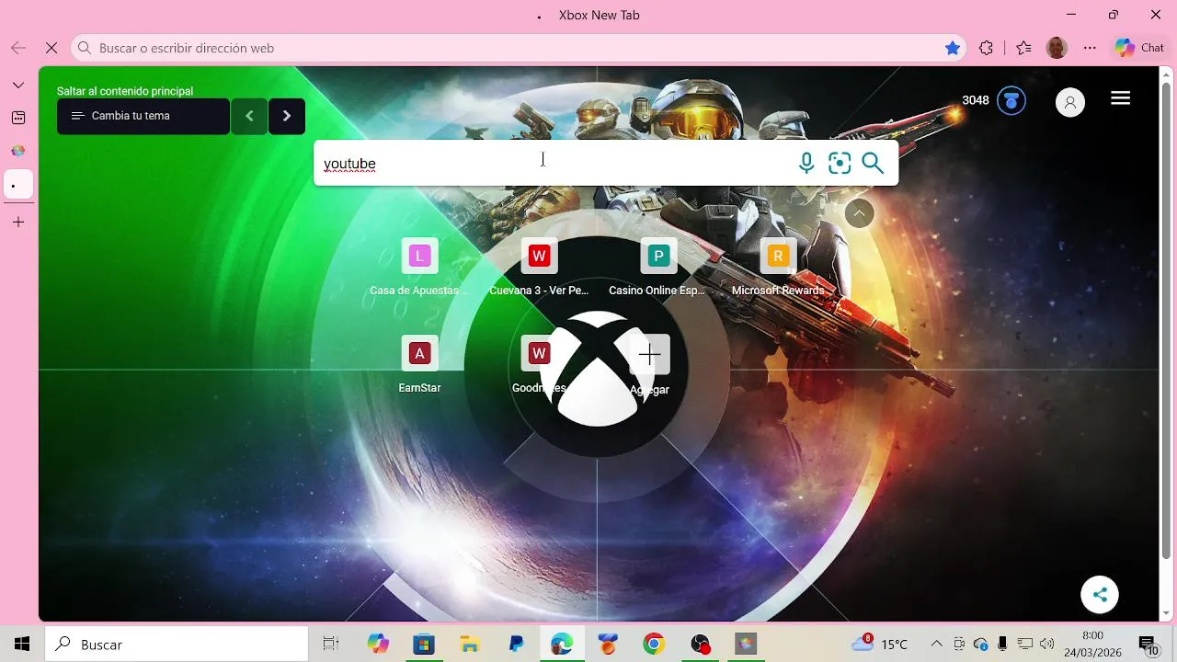Click the browser back arrow

point(18,48)
